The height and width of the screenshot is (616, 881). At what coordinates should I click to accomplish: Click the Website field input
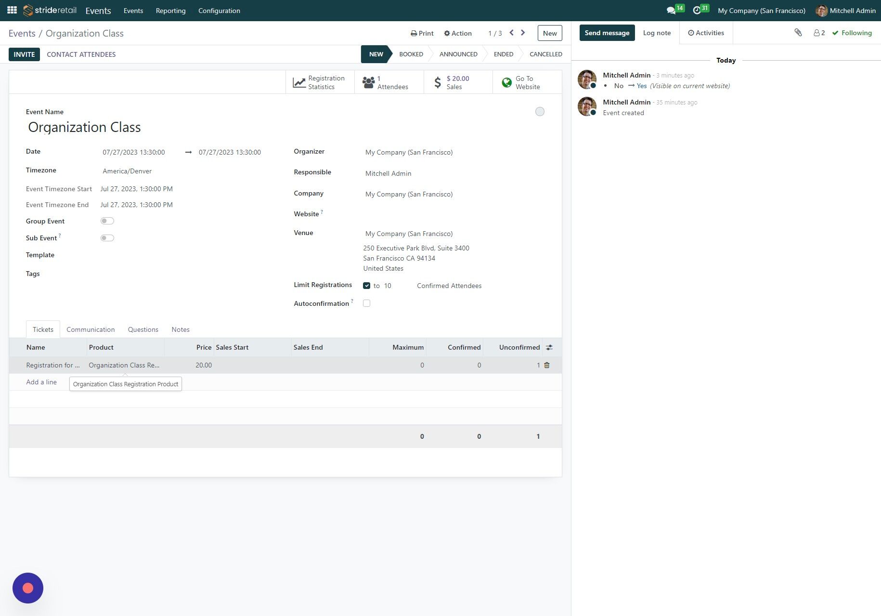coord(453,214)
